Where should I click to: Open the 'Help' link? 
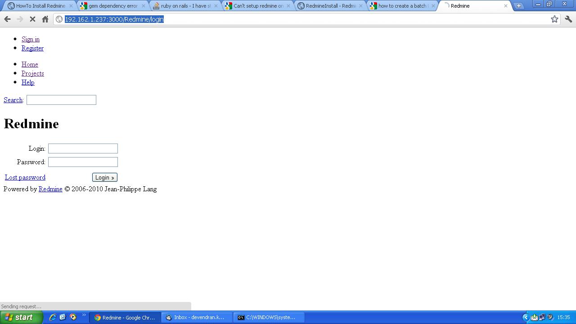pyautogui.click(x=28, y=82)
